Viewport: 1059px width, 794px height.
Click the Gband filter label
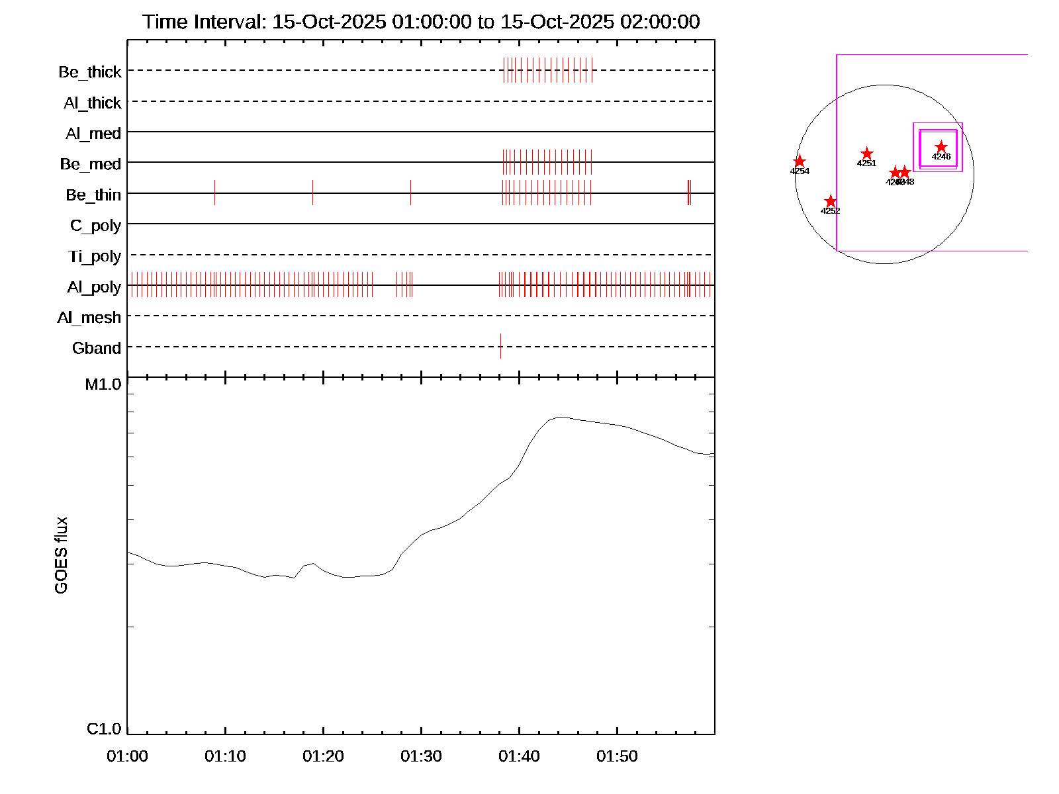pos(97,348)
